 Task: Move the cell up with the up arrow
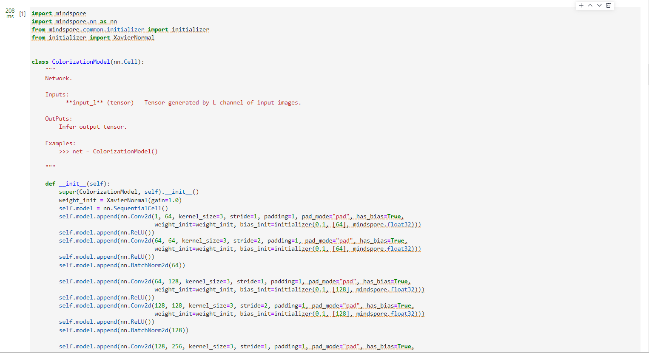pos(590,6)
